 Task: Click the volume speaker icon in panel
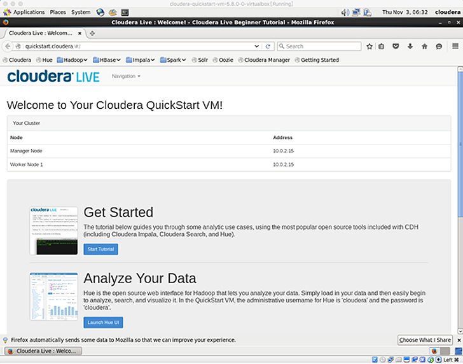coord(345,12)
